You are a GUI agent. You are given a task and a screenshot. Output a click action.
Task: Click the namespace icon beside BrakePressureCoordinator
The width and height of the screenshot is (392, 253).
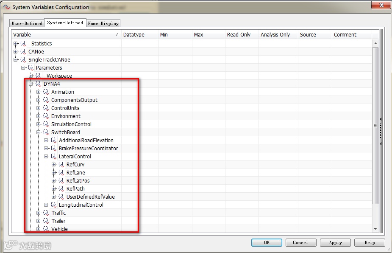point(53,148)
